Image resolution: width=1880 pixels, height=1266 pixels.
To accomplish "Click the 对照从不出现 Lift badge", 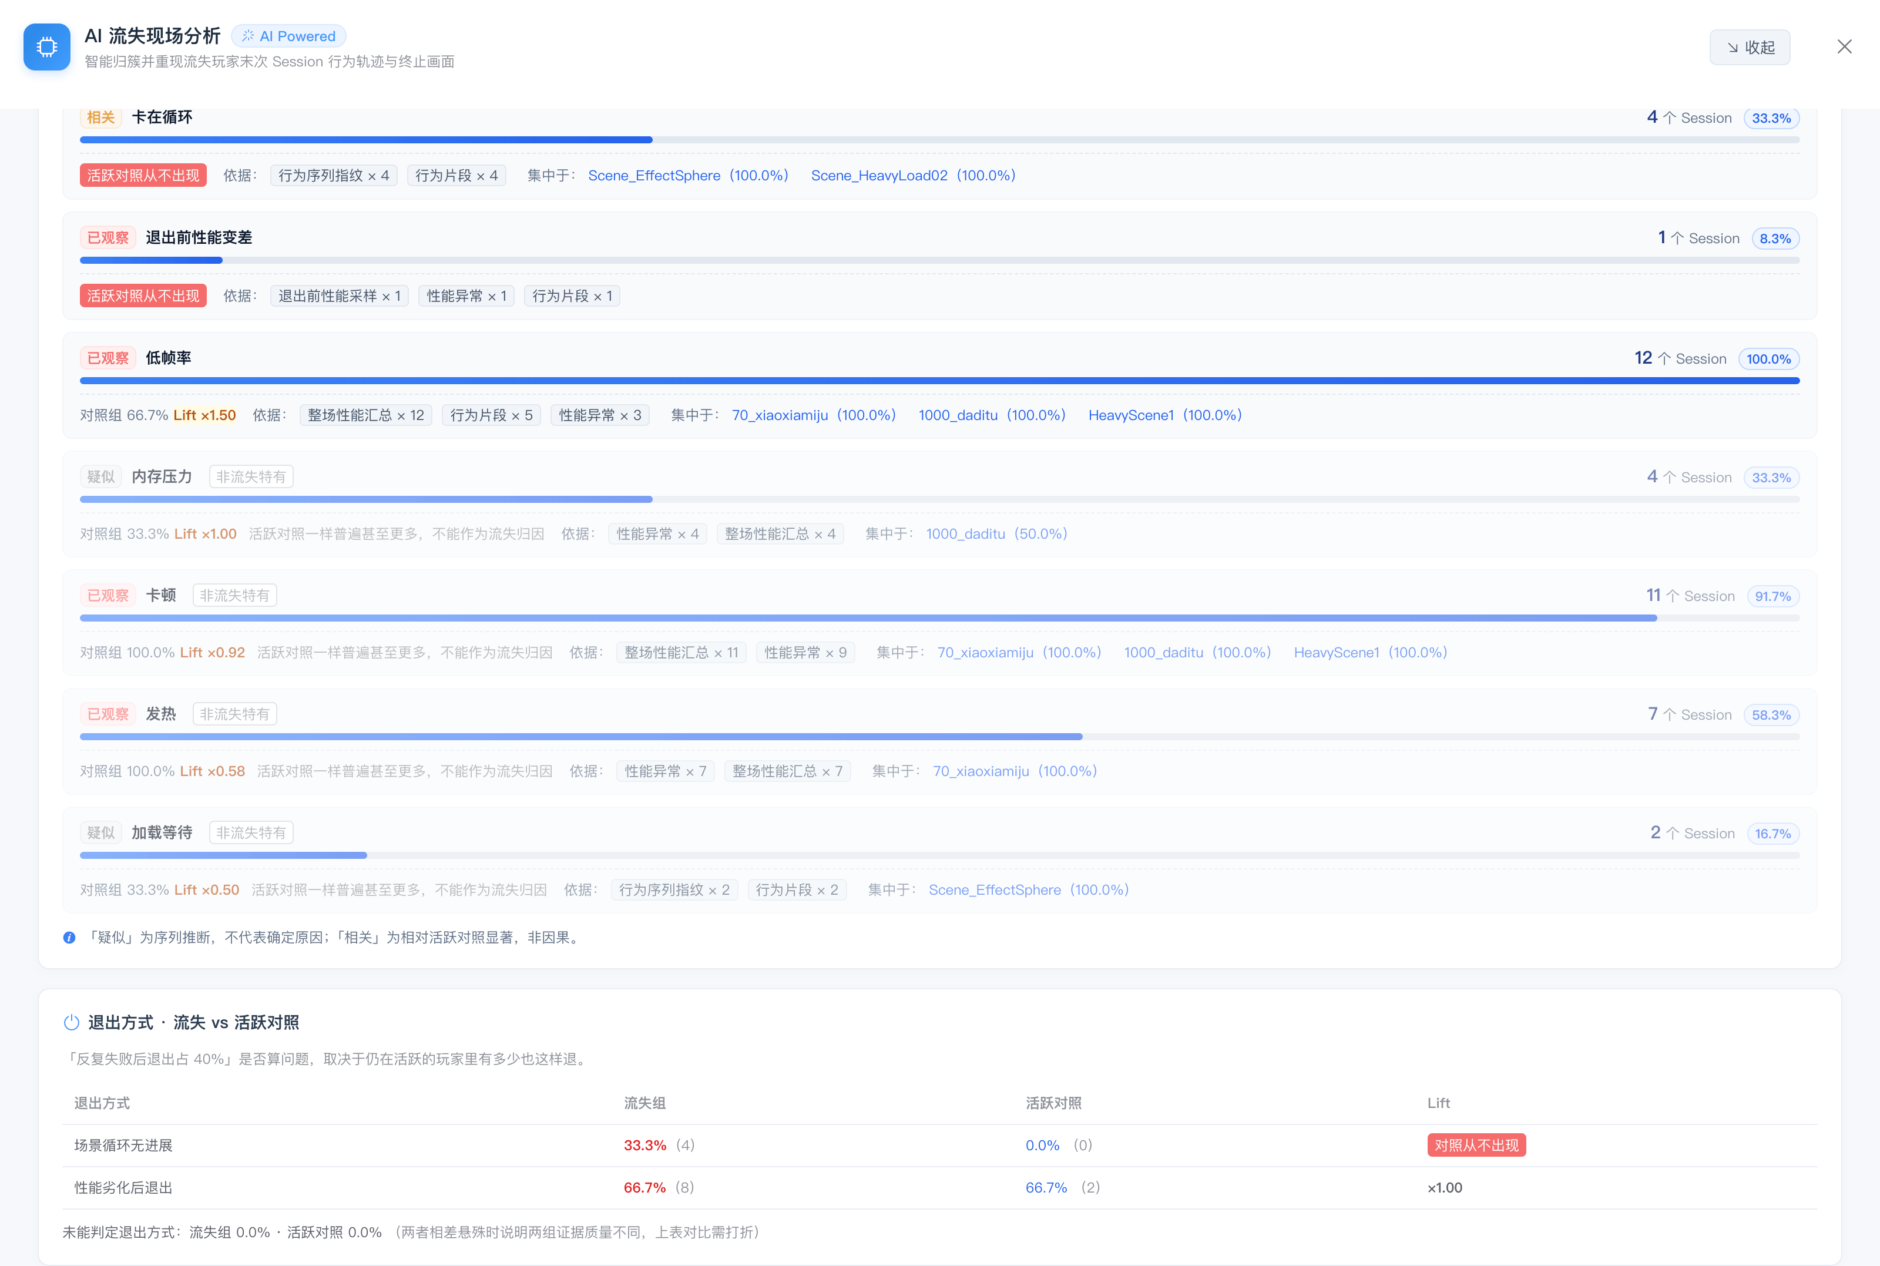I will tap(1476, 1145).
